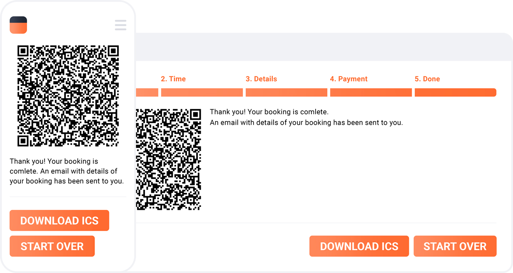Click progress bar under 2. Time

202,92
